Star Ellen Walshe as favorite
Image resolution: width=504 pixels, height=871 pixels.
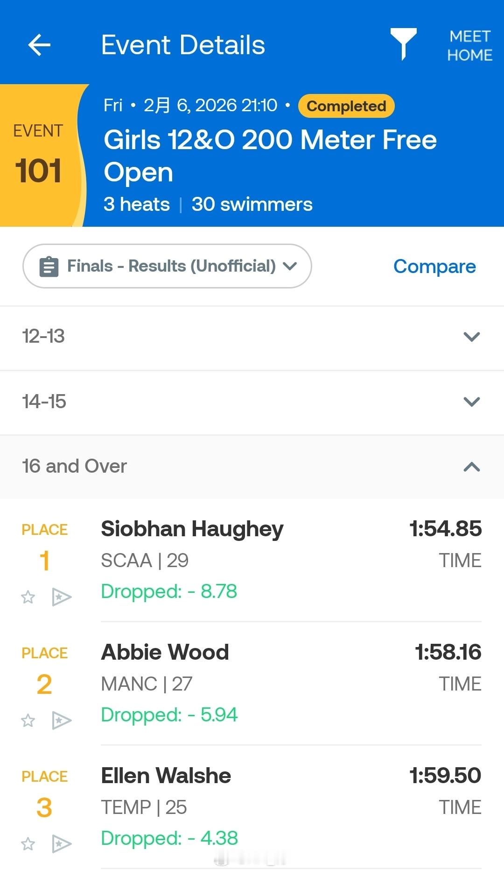point(28,844)
